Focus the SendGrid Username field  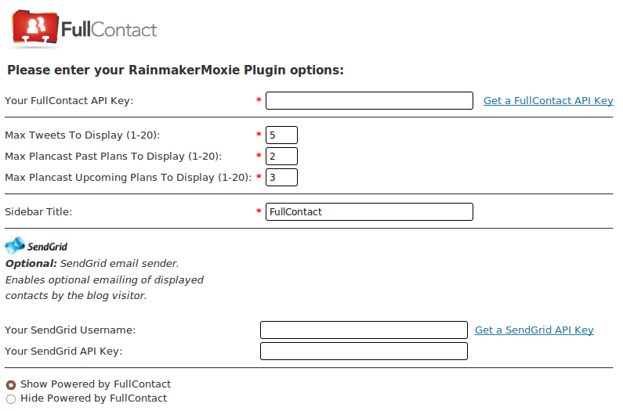[364, 330]
